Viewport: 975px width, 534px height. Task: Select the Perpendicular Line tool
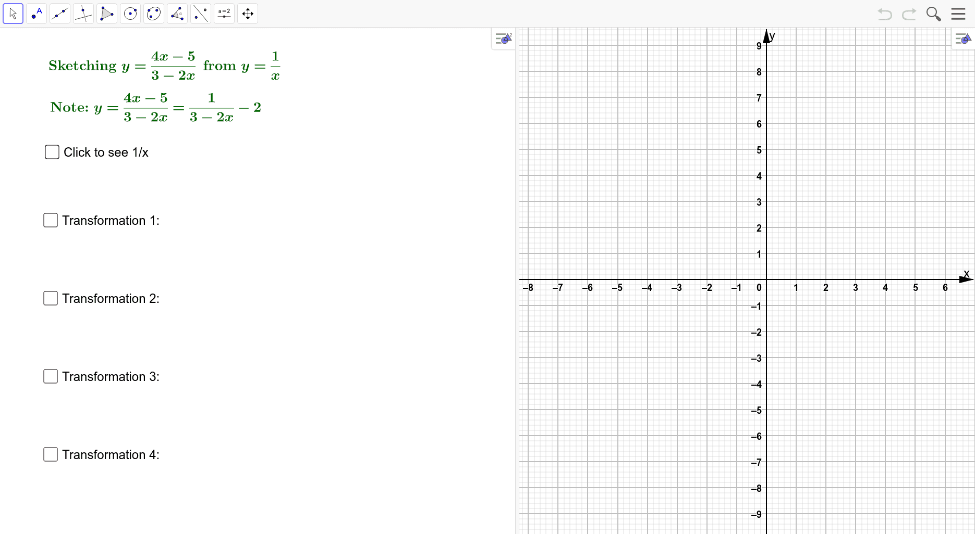[x=83, y=14]
